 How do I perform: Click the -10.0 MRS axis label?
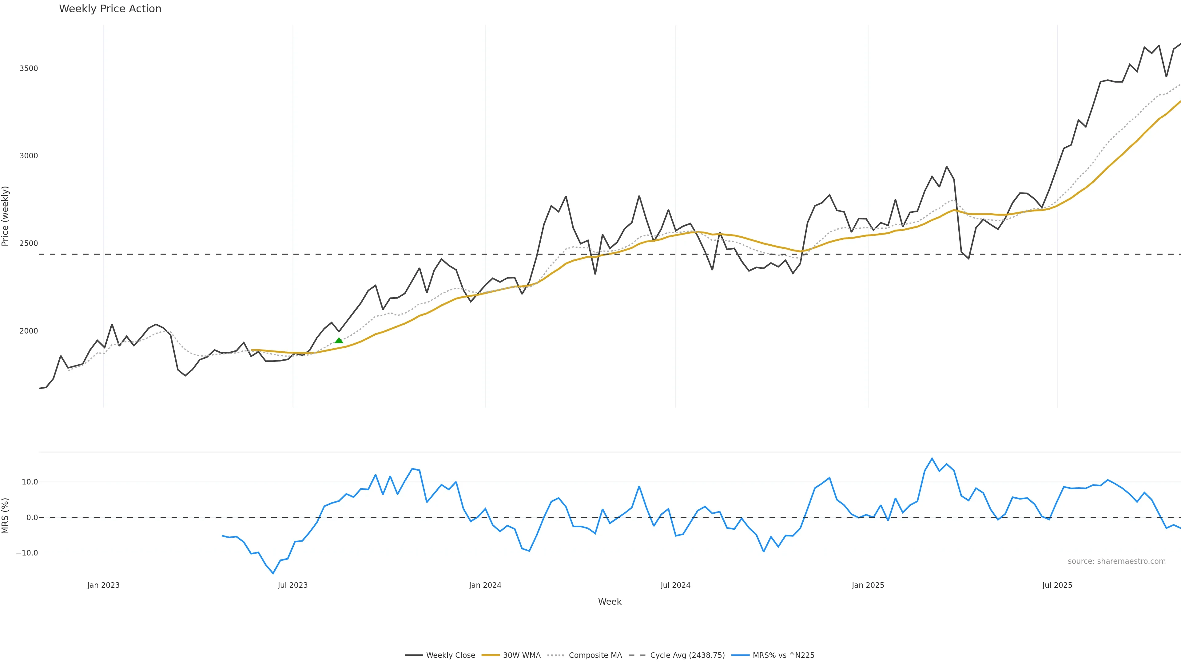click(27, 553)
